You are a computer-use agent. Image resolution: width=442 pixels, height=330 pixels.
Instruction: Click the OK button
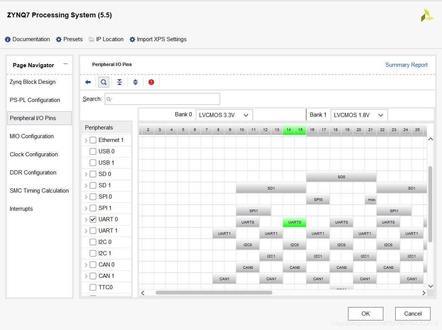(x=366, y=314)
